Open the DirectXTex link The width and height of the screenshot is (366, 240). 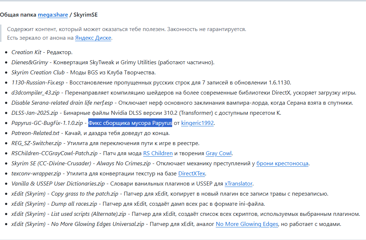point(191,173)
